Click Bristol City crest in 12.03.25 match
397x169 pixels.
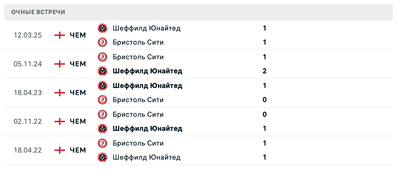[102, 42]
